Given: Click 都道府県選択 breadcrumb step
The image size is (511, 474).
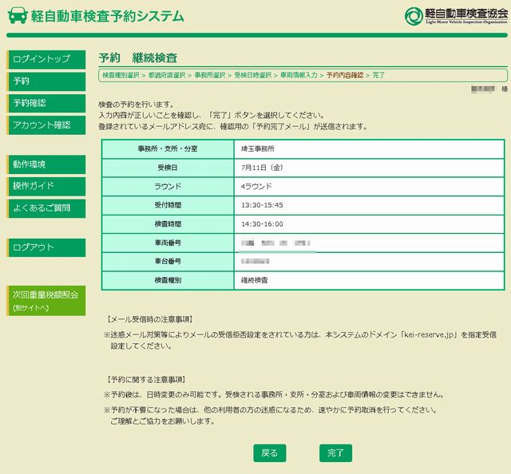Looking at the screenshot, I should [167, 75].
